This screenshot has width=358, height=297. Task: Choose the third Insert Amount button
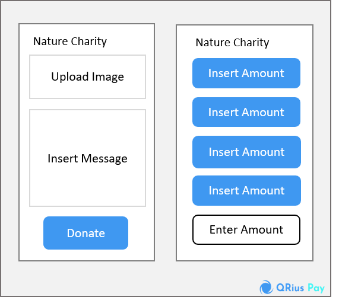tap(246, 152)
